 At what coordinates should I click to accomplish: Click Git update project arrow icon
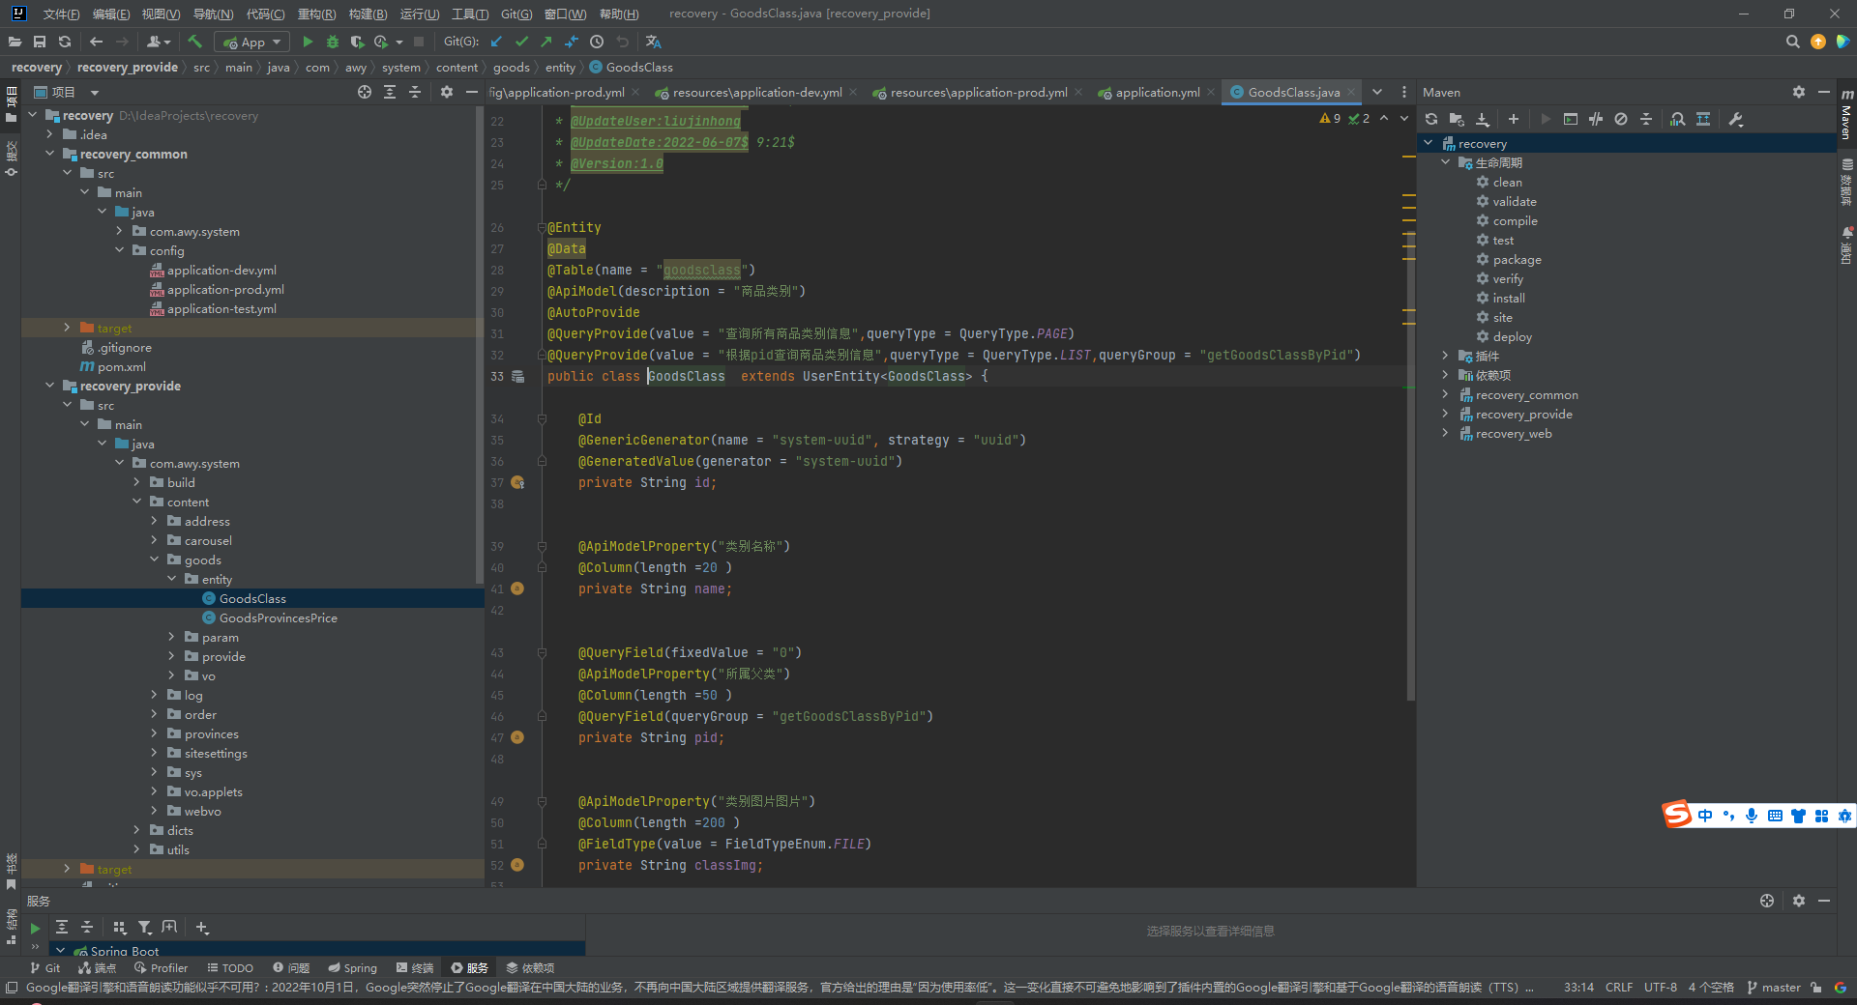click(496, 42)
